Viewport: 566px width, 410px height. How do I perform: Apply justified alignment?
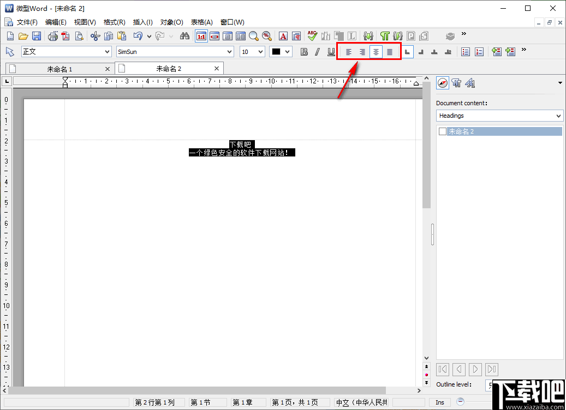coord(389,52)
